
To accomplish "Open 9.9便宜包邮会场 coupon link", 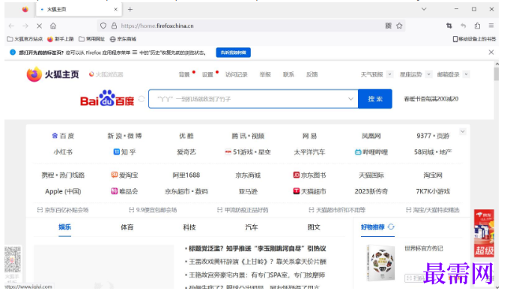I will click(x=153, y=210).
